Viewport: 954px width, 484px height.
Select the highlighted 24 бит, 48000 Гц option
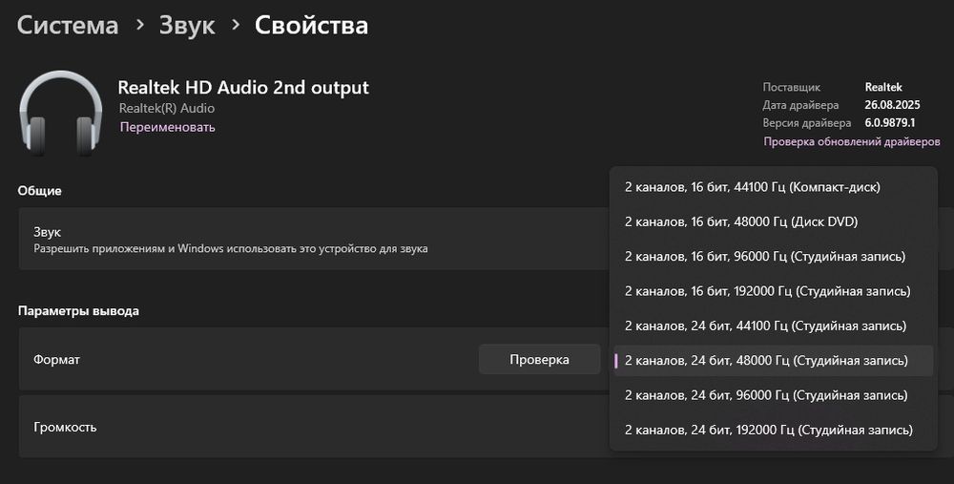pyautogui.click(x=771, y=360)
